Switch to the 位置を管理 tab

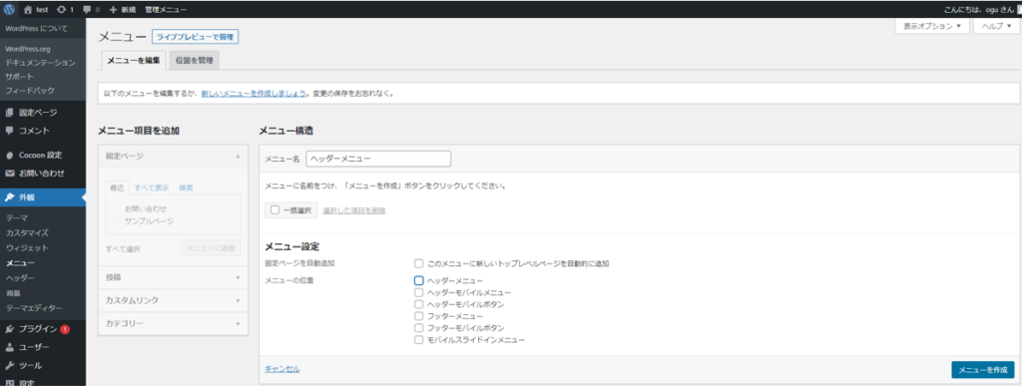[x=194, y=61]
